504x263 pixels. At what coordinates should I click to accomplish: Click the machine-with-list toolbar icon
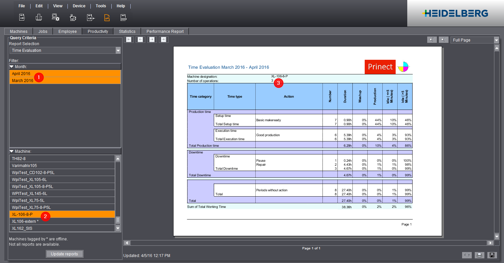(73, 18)
